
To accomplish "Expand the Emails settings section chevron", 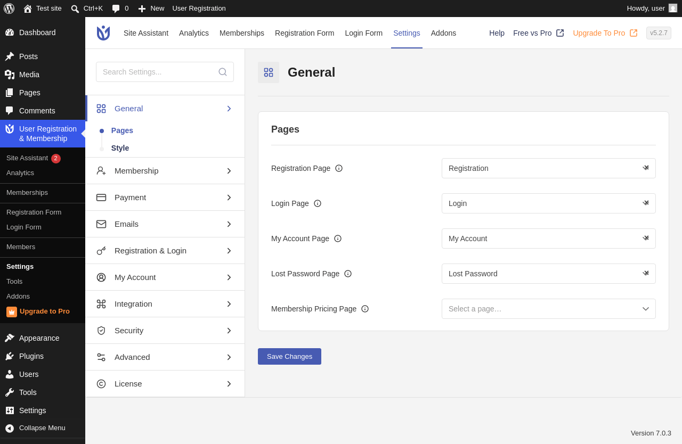I will [x=229, y=224].
